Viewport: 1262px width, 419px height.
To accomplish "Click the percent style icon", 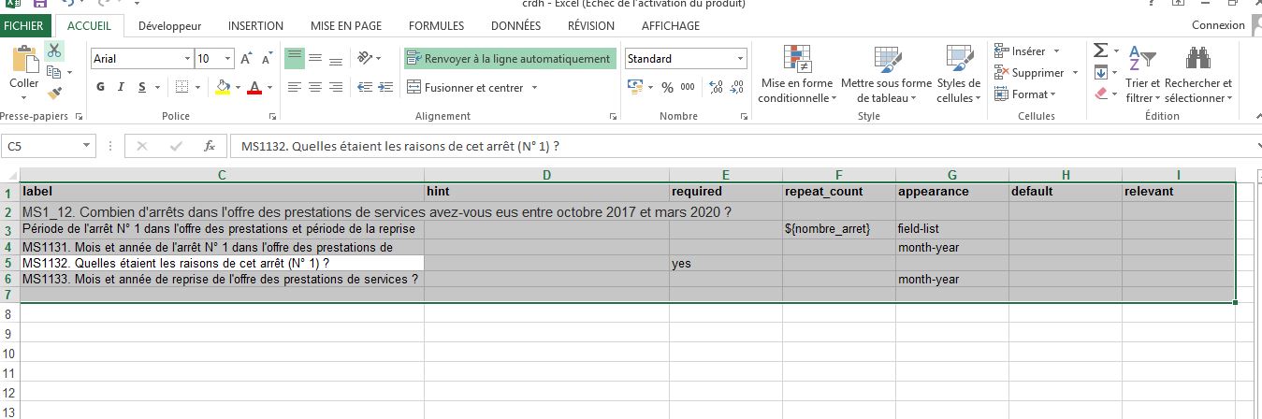I will click(x=667, y=87).
